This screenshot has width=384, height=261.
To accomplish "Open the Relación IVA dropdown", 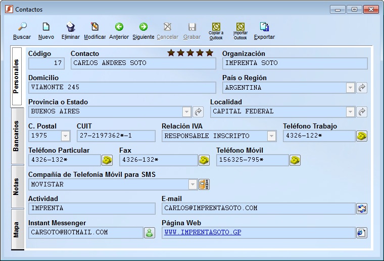I will coord(272,136).
